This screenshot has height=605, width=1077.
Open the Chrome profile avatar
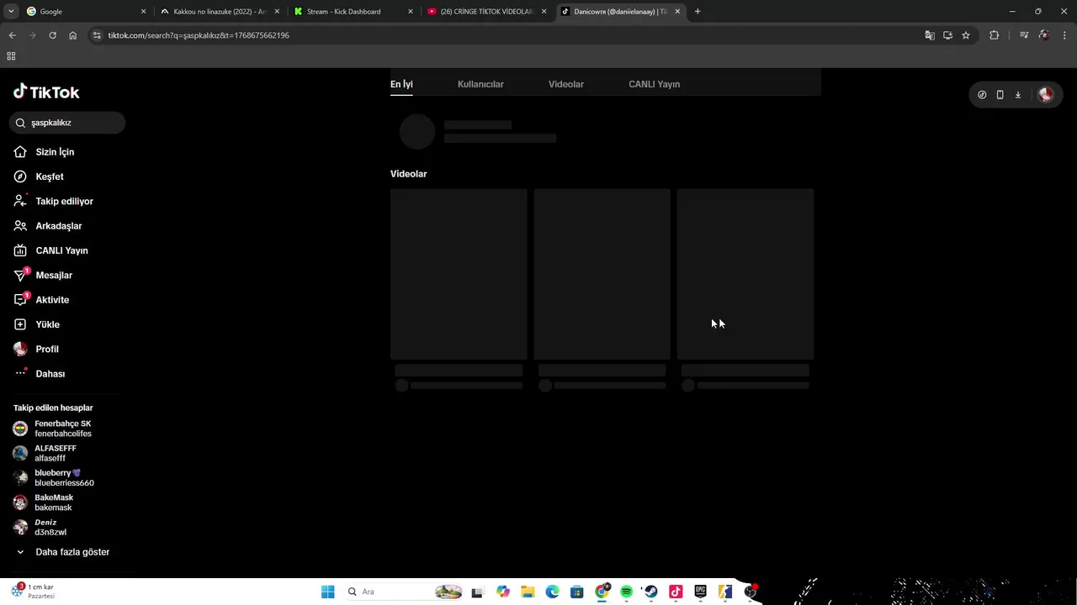click(1044, 35)
